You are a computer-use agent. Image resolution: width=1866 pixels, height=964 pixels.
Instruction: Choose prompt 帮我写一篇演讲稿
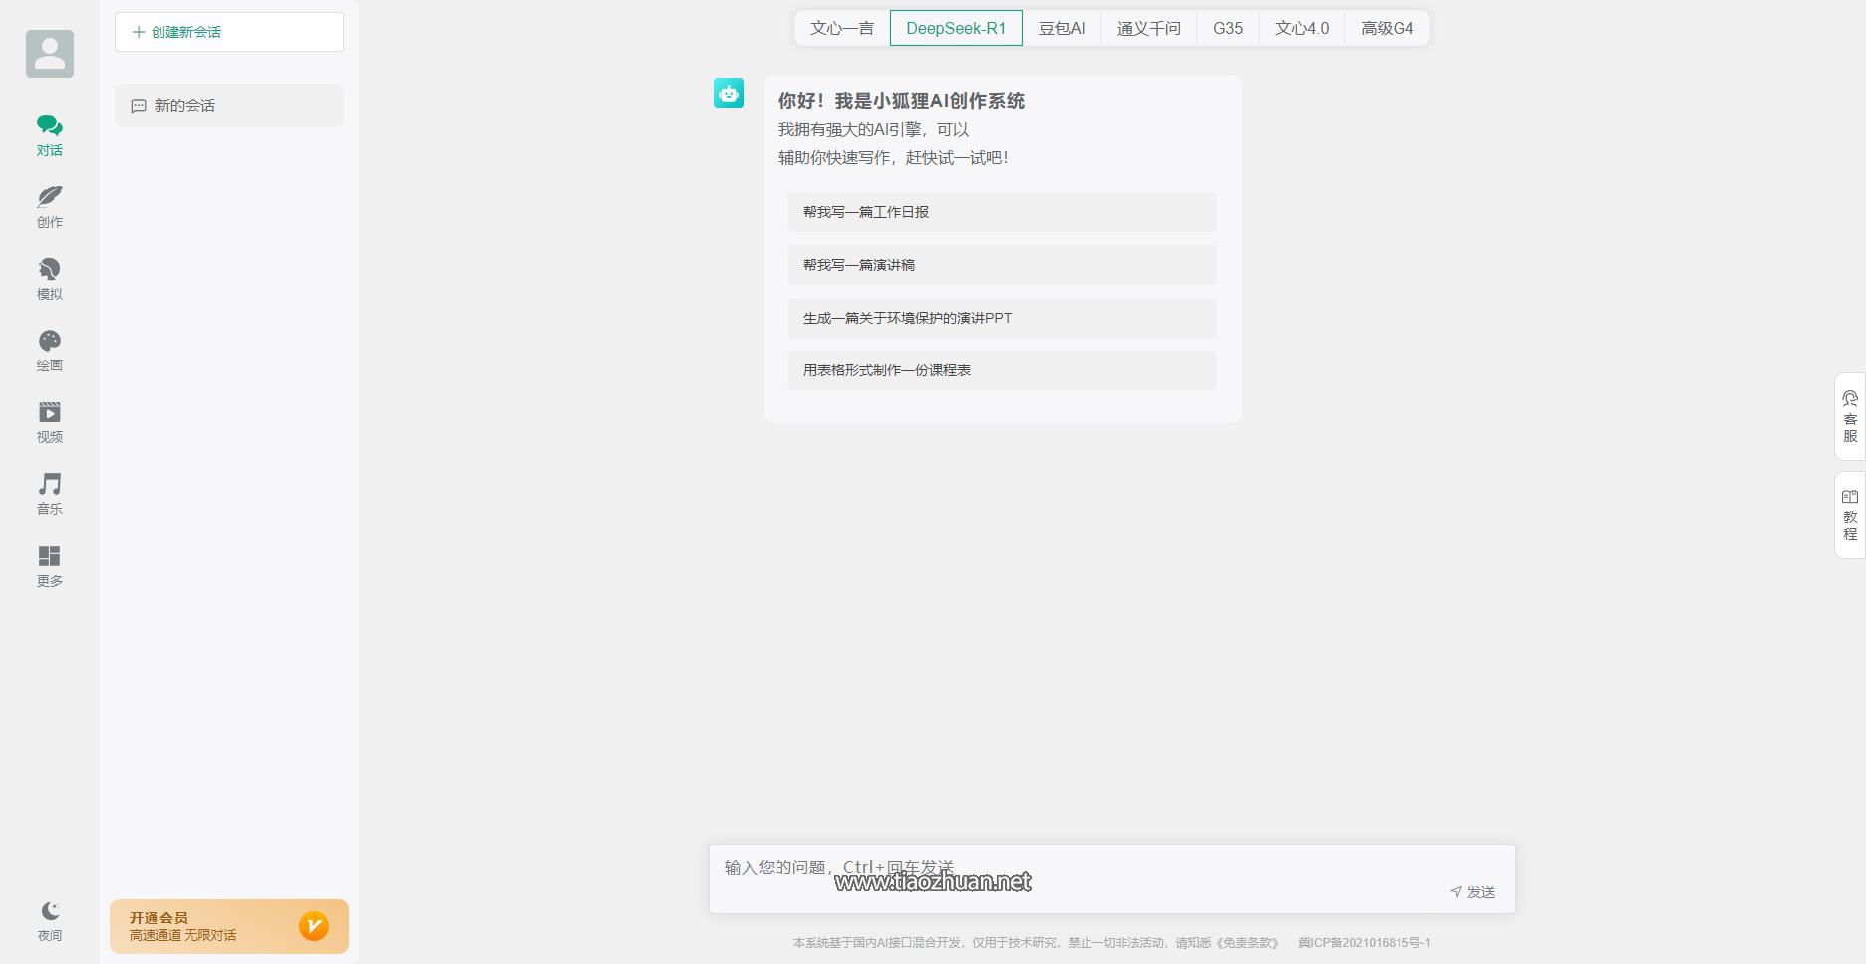pyautogui.click(x=1003, y=265)
